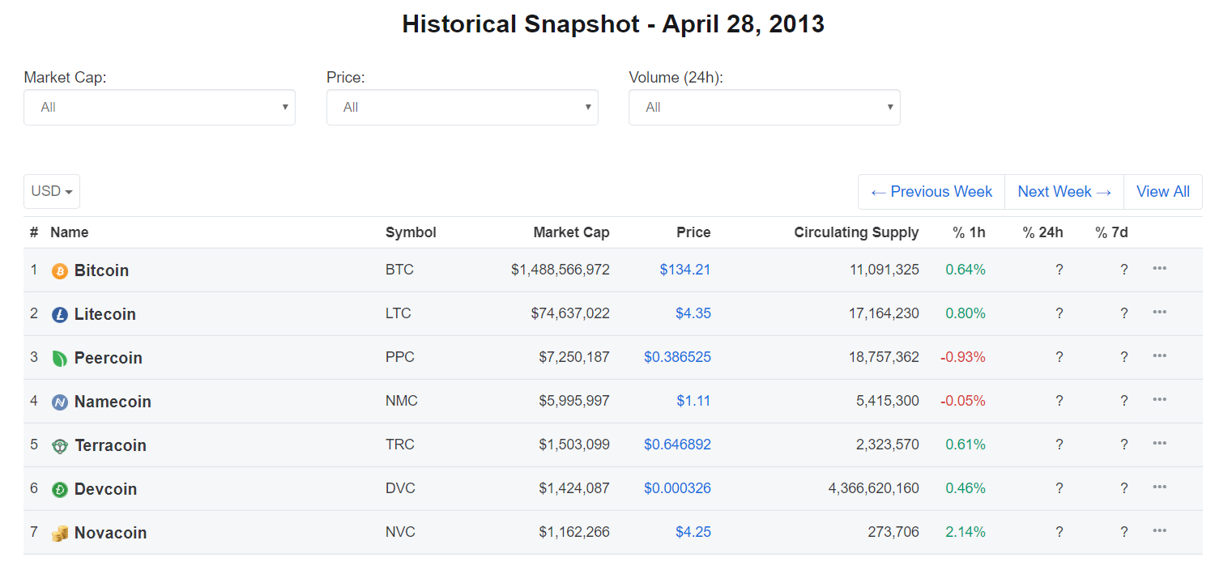1232x566 pixels.
Task: Click the View All button
Action: 1163,192
